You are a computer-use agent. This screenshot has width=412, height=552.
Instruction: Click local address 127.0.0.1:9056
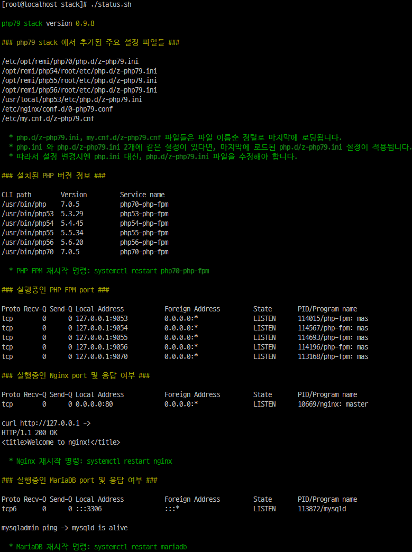point(102,347)
